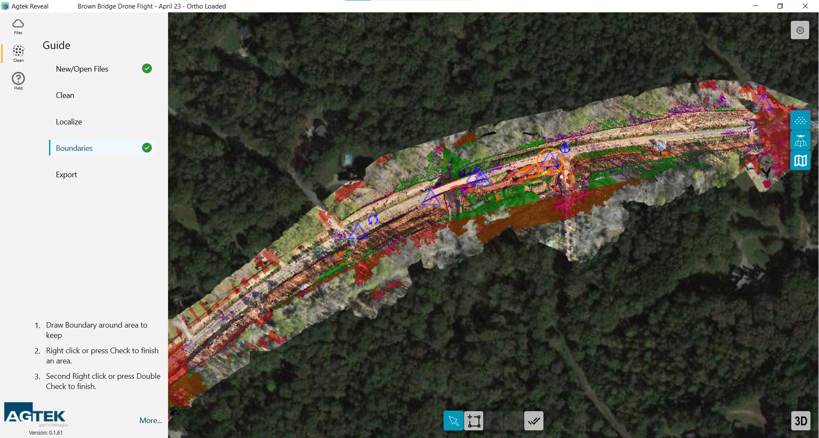Toggle background map layer

(800, 161)
